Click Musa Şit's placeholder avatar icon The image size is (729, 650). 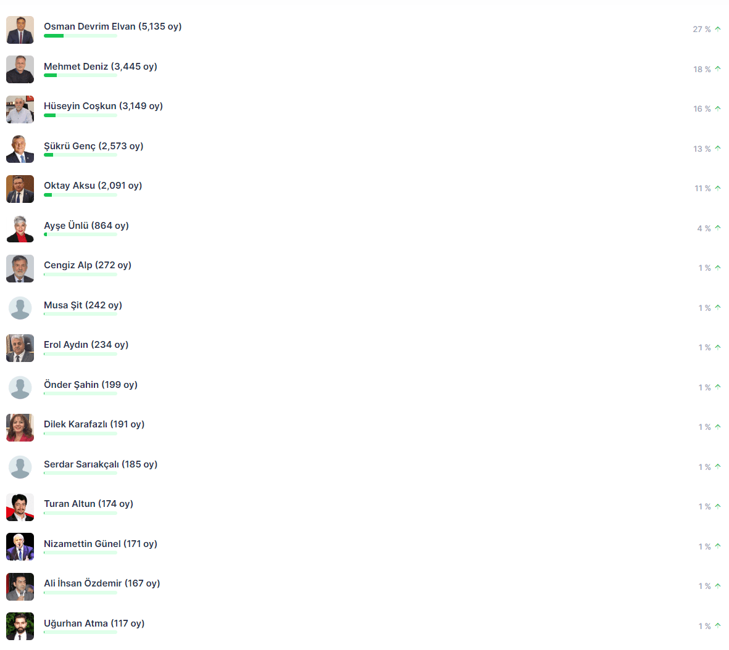20,308
